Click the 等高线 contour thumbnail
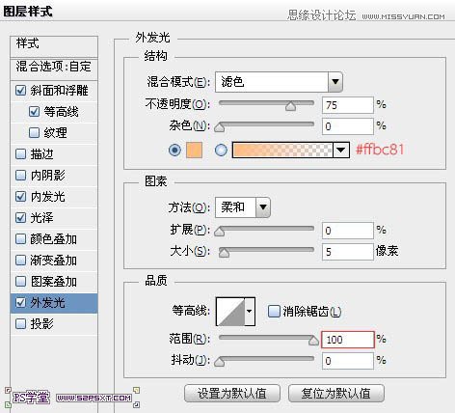Screen dimensions: 455x413 coord(230,312)
